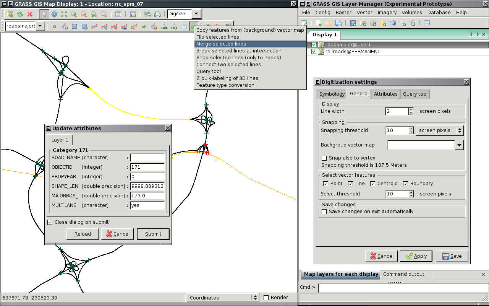Click the Erase display red X icon
This screenshot has width=489, height=306.
click(x=30, y=14)
